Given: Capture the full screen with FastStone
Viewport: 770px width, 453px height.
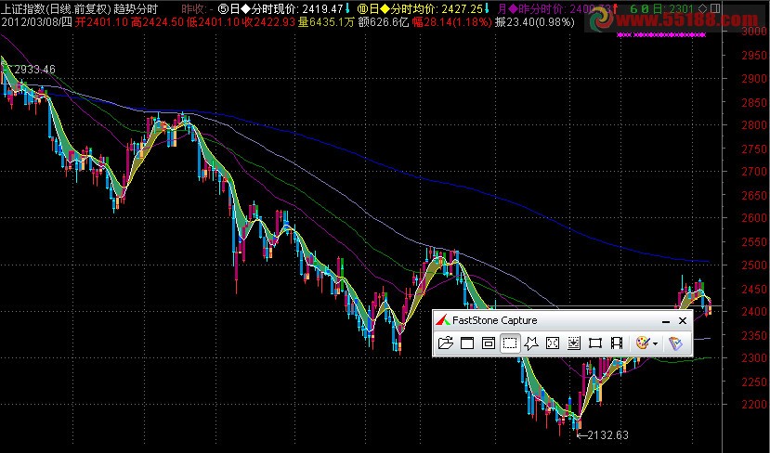Looking at the screenshot, I should [x=553, y=343].
